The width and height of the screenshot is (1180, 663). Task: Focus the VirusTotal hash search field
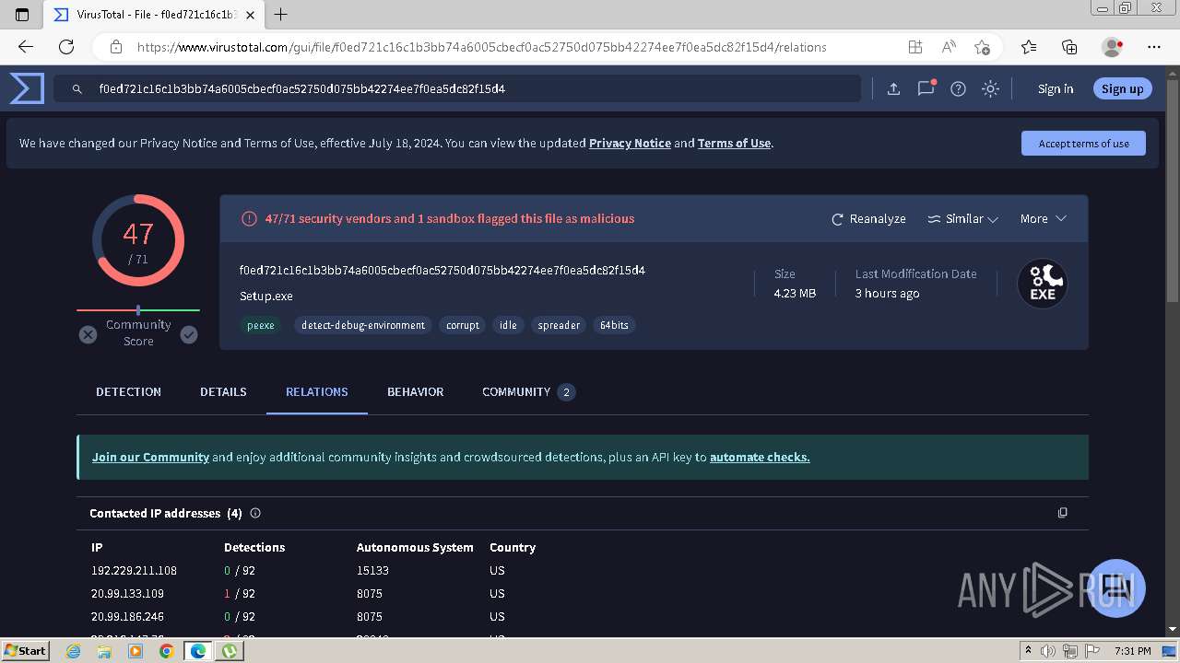[x=458, y=88]
